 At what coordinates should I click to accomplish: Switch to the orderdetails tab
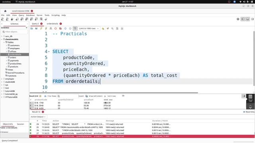pyautogui.click(x=52, y=24)
